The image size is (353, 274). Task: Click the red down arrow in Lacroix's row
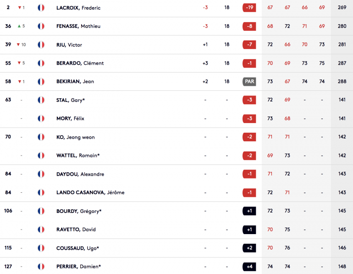click(x=20, y=8)
